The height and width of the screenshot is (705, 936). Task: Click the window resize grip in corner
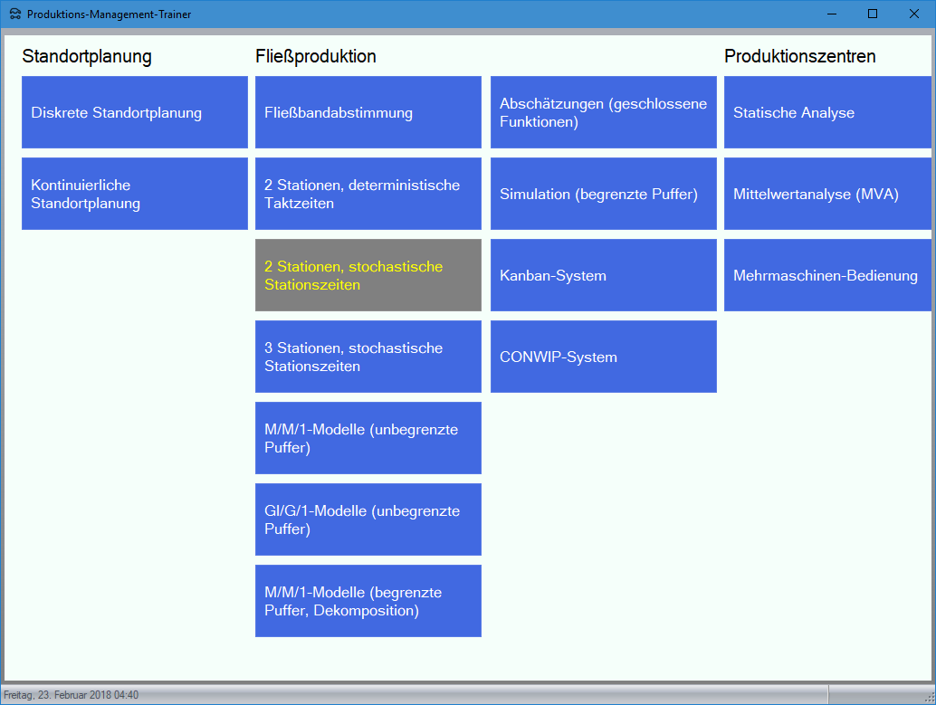pyautogui.click(x=929, y=698)
